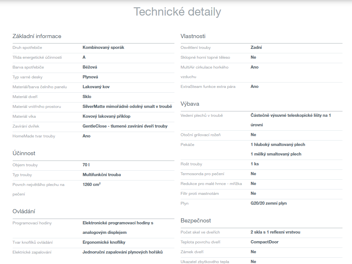The height and width of the screenshot is (264, 352).
Task: Click the "Technické detaily" page heading
Action: pyautogui.click(x=177, y=12)
